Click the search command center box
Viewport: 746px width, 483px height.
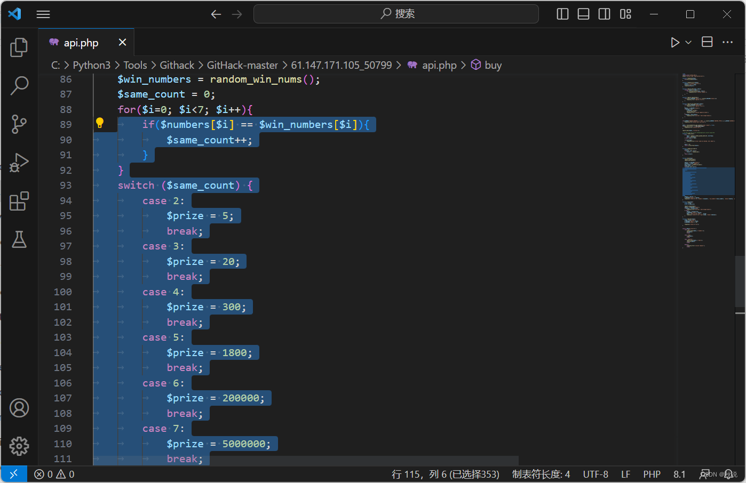pyautogui.click(x=396, y=14)
